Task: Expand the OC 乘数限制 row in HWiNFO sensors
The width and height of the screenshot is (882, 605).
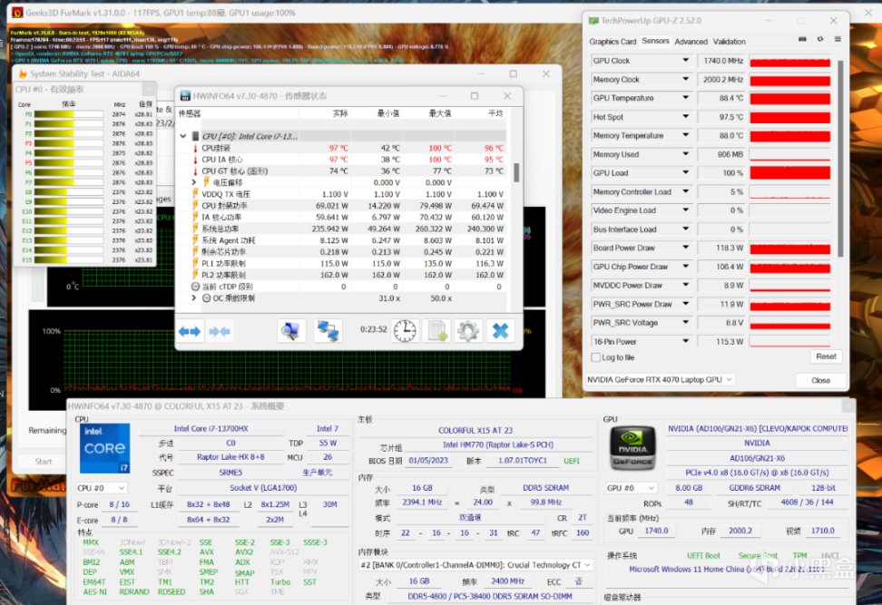Action: pyautogui.click(x=194, y=298)
